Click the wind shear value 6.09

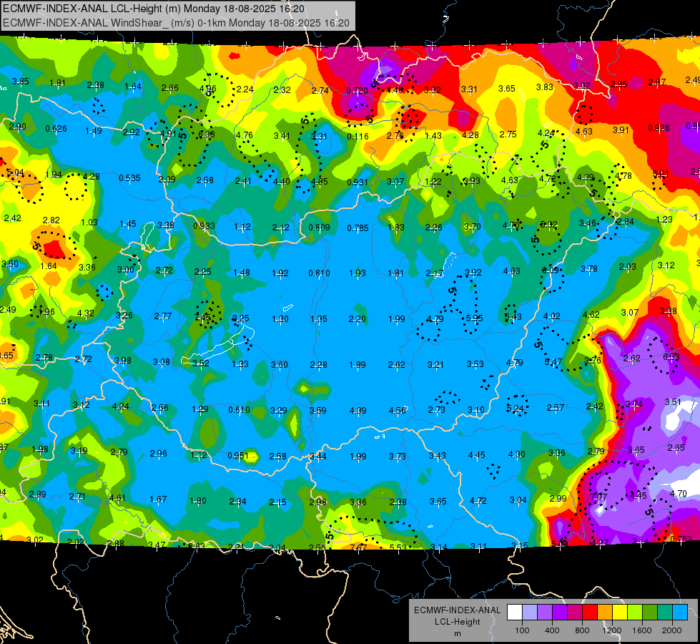[551, 270]
